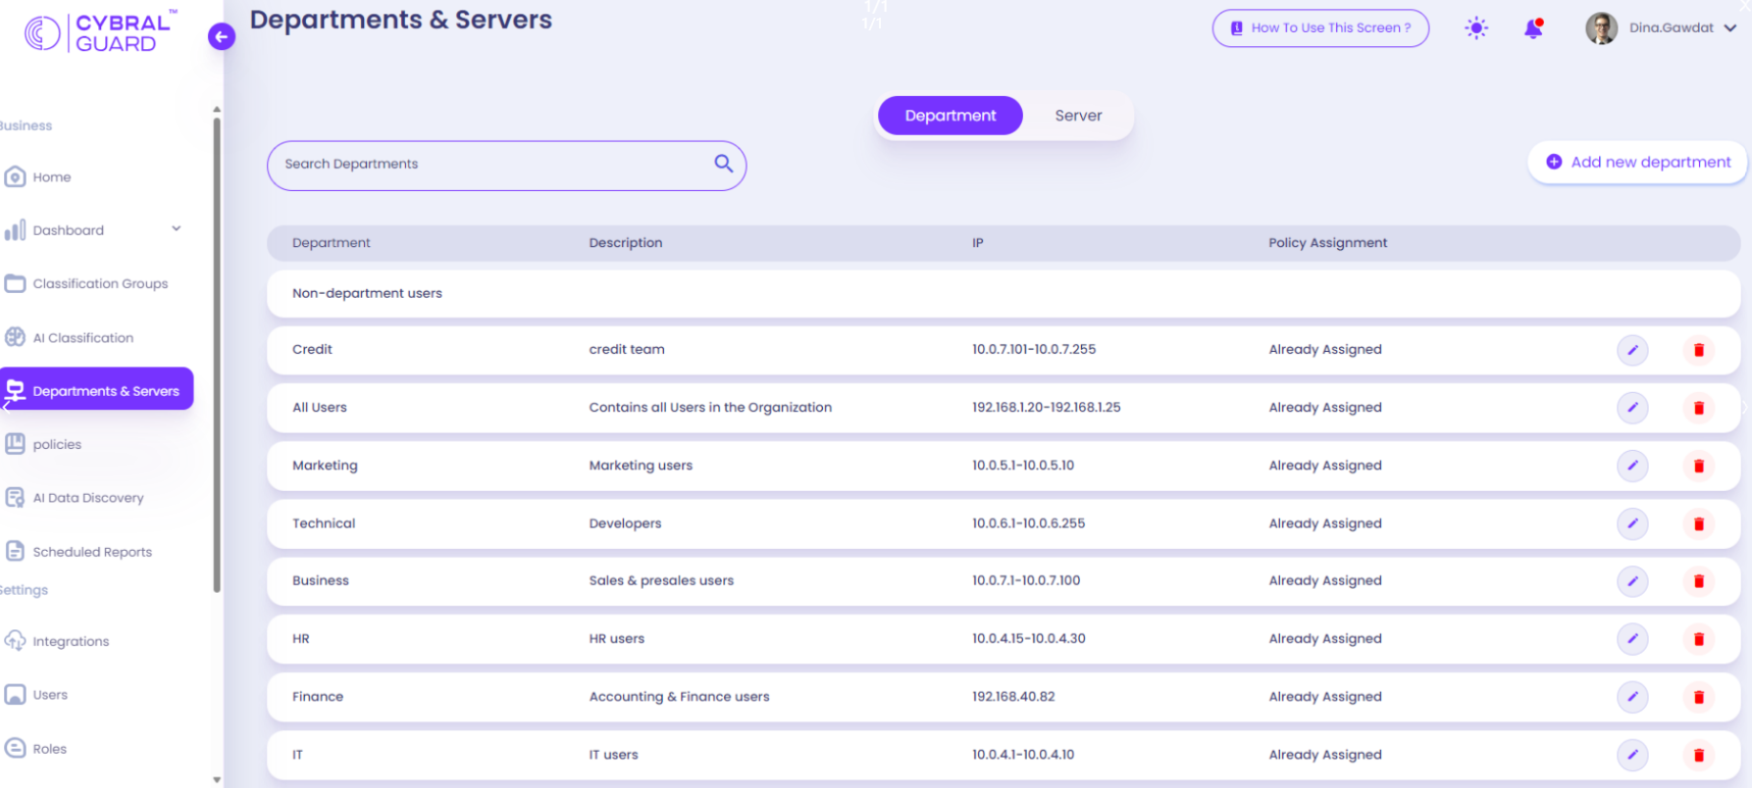Collapse the sidebar with the back arrow
Viewport: 1752px width, 788px height.
coord(222,37)
